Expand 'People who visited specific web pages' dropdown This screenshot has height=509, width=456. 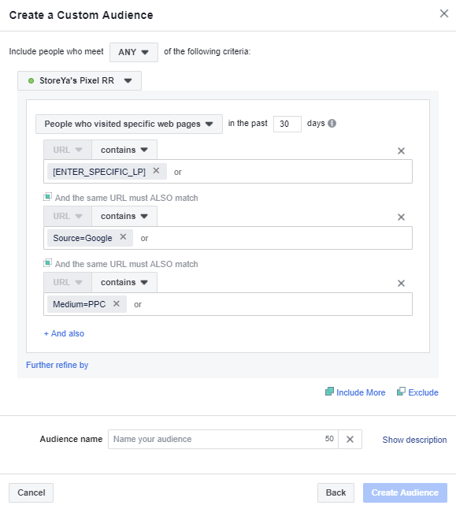(x=129, y=124)
